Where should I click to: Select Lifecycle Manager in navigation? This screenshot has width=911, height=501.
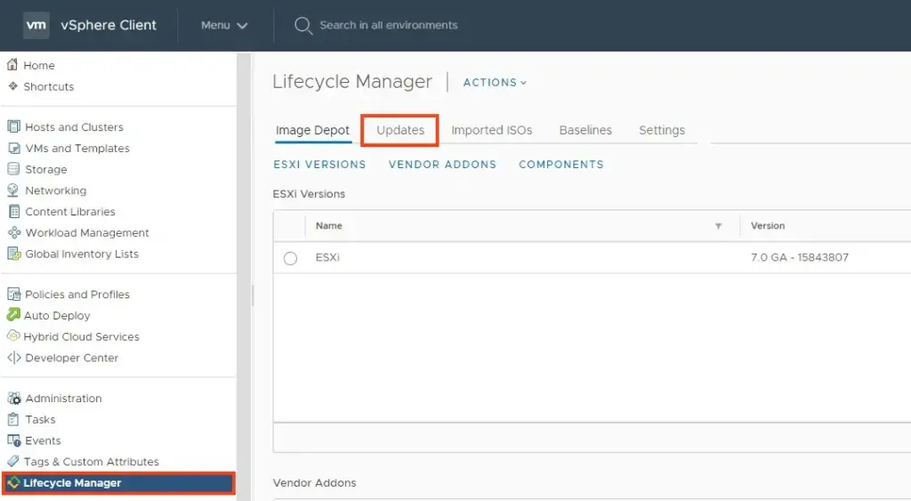tap(118, 483)
